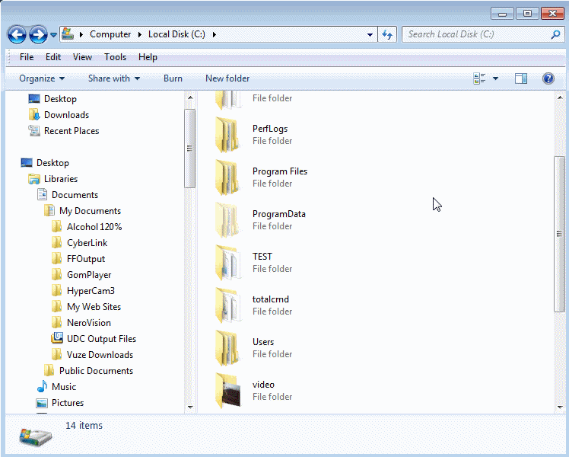
Task: Click the search magnifier icon
Action: click(x=555, y=34)
